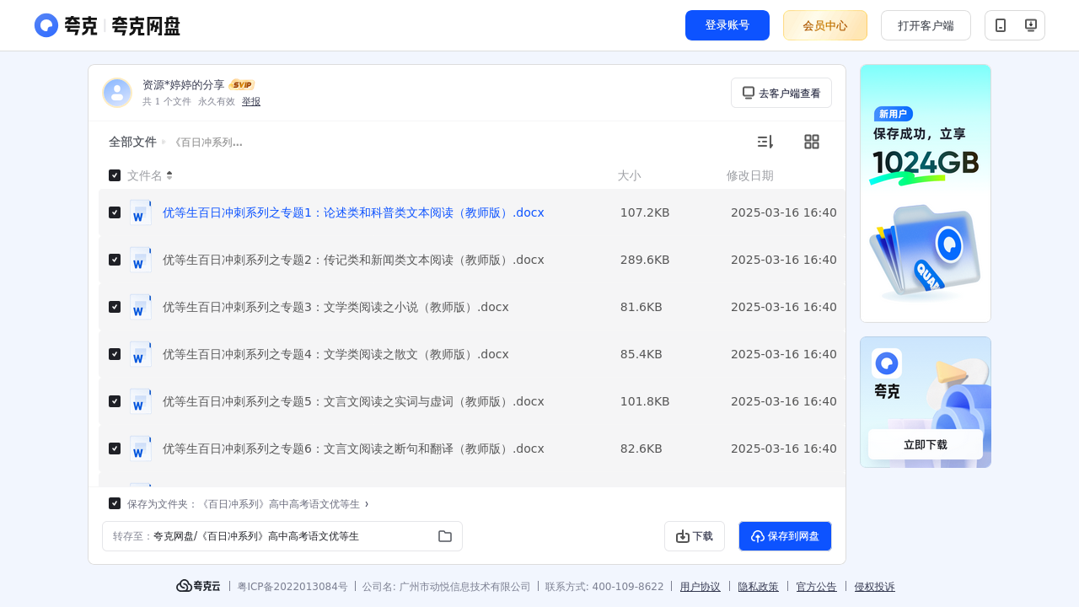Click the 下载 button
The image size is (1079, 607).
pyautogui.click(x=695, y=536)
